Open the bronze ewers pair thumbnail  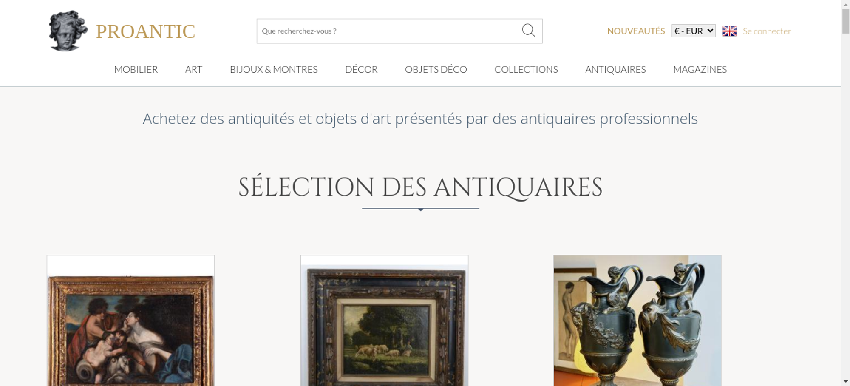(x=637, y=321)
